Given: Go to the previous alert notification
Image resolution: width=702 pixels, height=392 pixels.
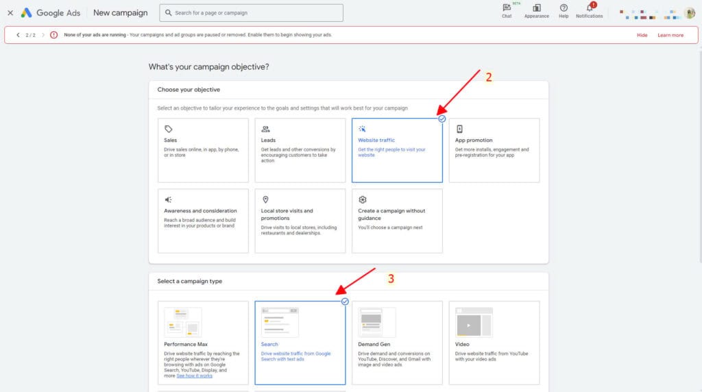Looking at the screenshot, I should 18,35.
